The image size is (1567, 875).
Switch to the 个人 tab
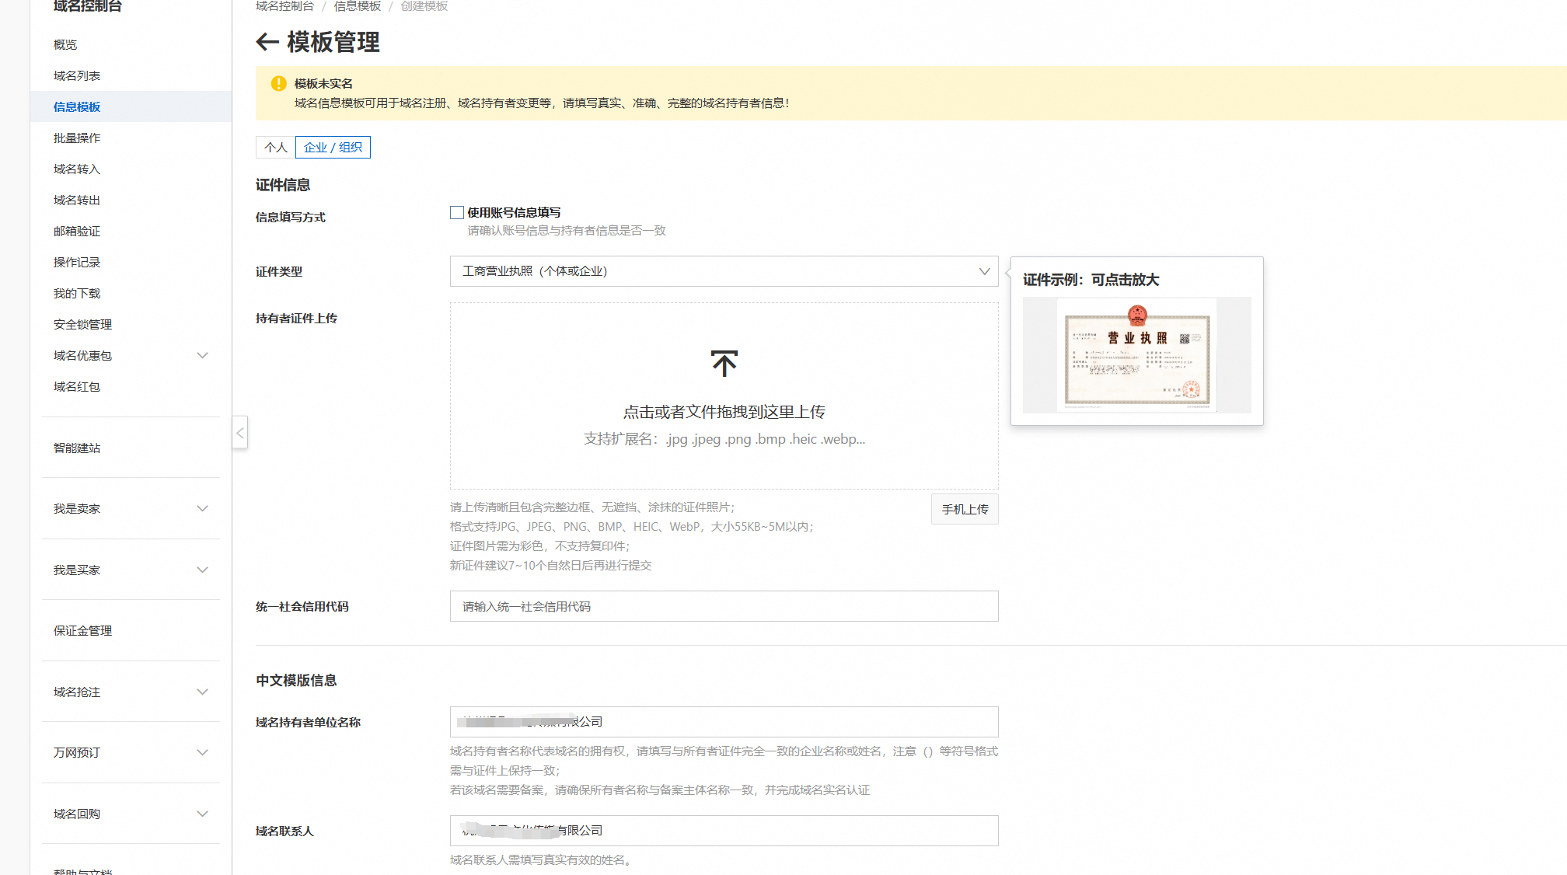[275, 148]
